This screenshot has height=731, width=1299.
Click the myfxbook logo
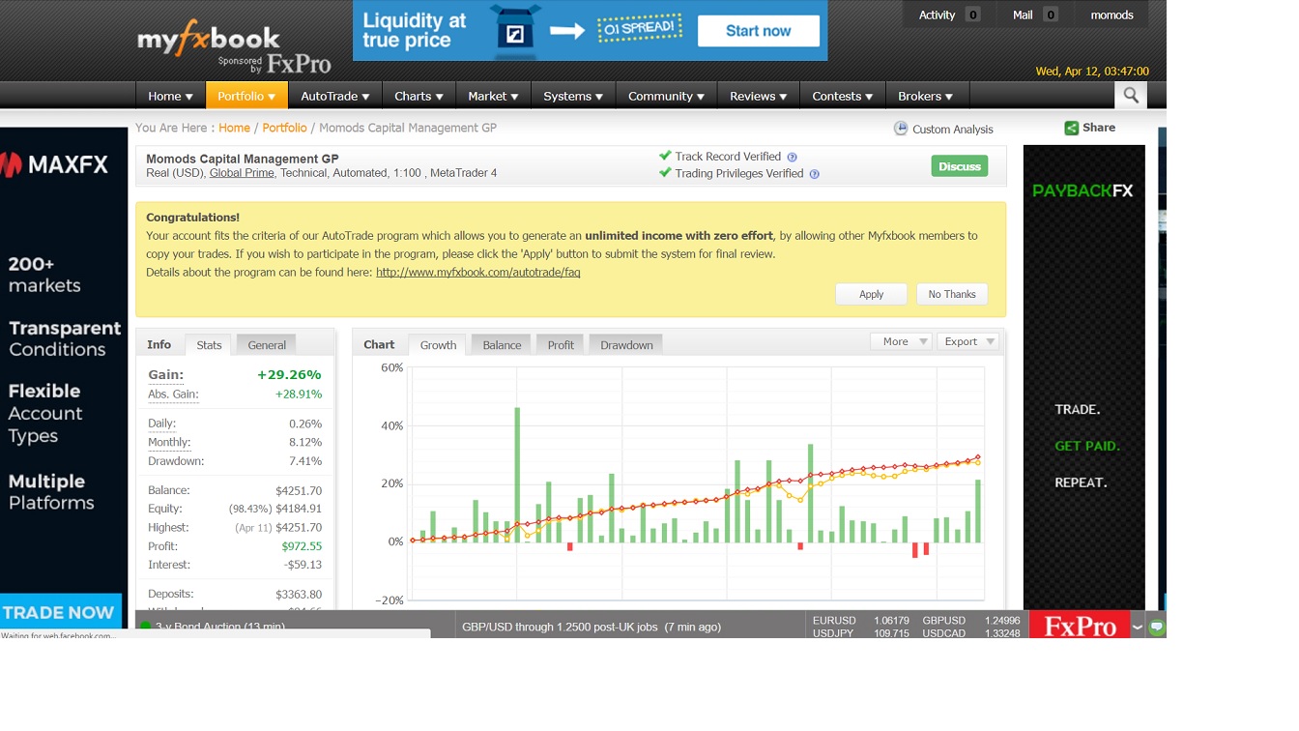point(209,40)
